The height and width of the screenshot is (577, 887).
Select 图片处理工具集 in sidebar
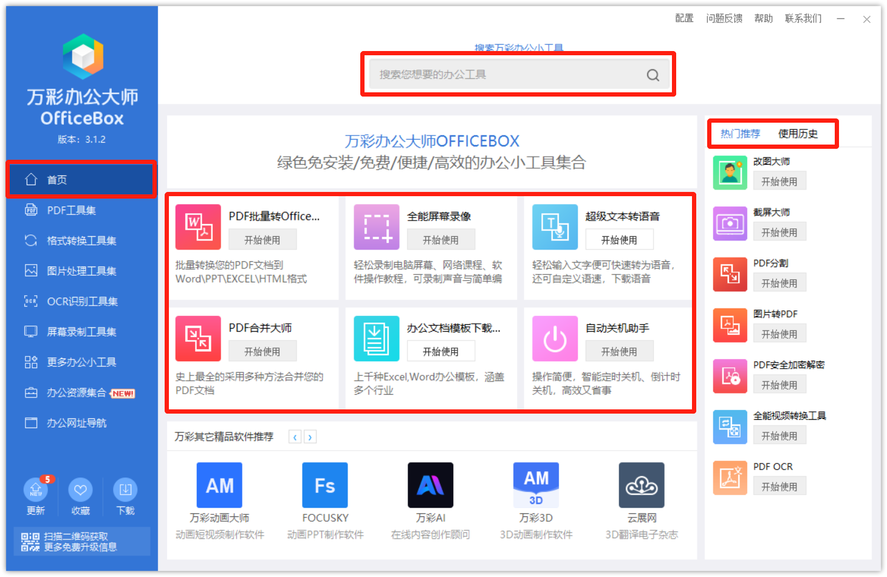click(x=81, y=271)
